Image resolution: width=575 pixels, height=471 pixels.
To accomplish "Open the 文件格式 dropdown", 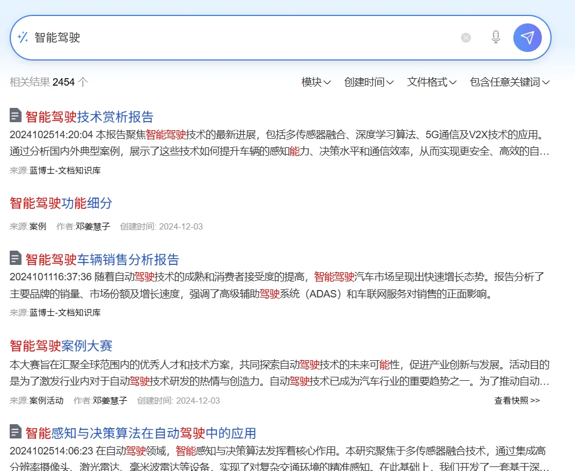I will [431, 82].
